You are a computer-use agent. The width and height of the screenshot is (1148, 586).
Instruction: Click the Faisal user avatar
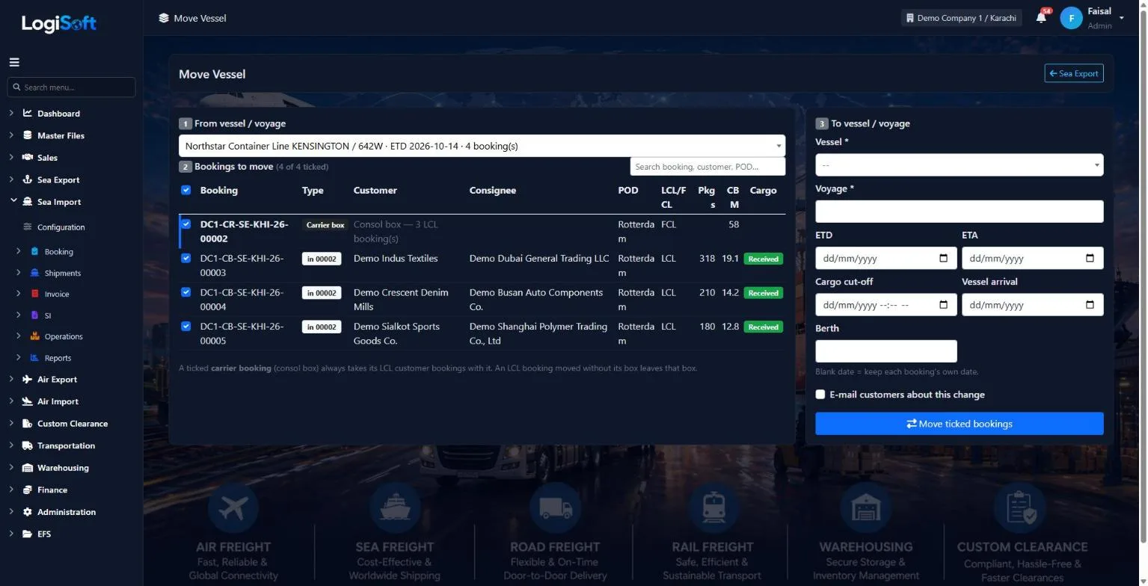tap(1071, 18)
